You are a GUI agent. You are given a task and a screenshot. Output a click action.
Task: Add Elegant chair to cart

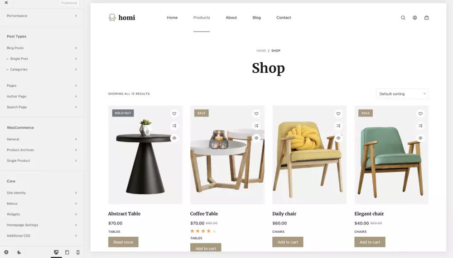[x=370, y=242]
